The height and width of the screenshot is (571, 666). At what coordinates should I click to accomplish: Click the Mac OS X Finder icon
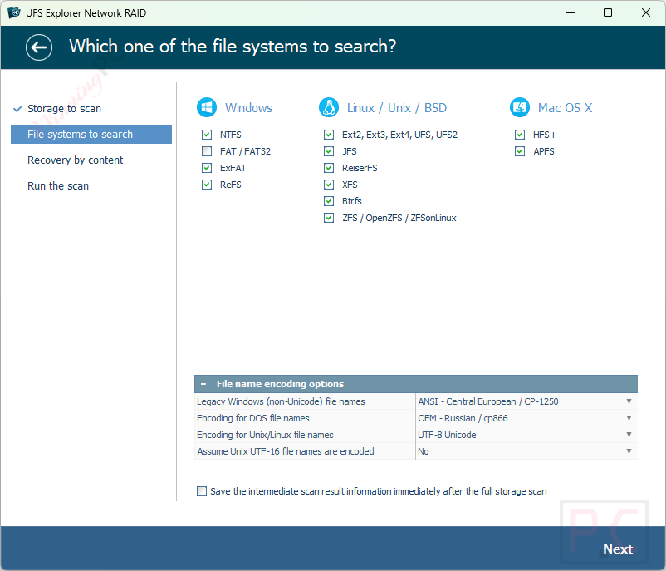tap(520, 107)
